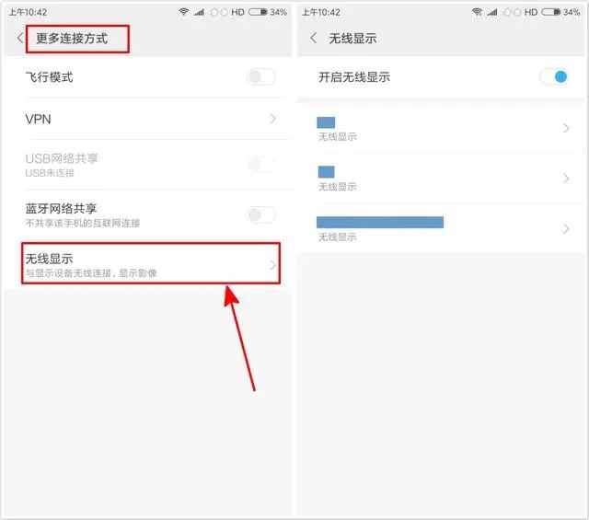Select 无线显示 item in connection list
Screen dimensions: 589x520
151,263
